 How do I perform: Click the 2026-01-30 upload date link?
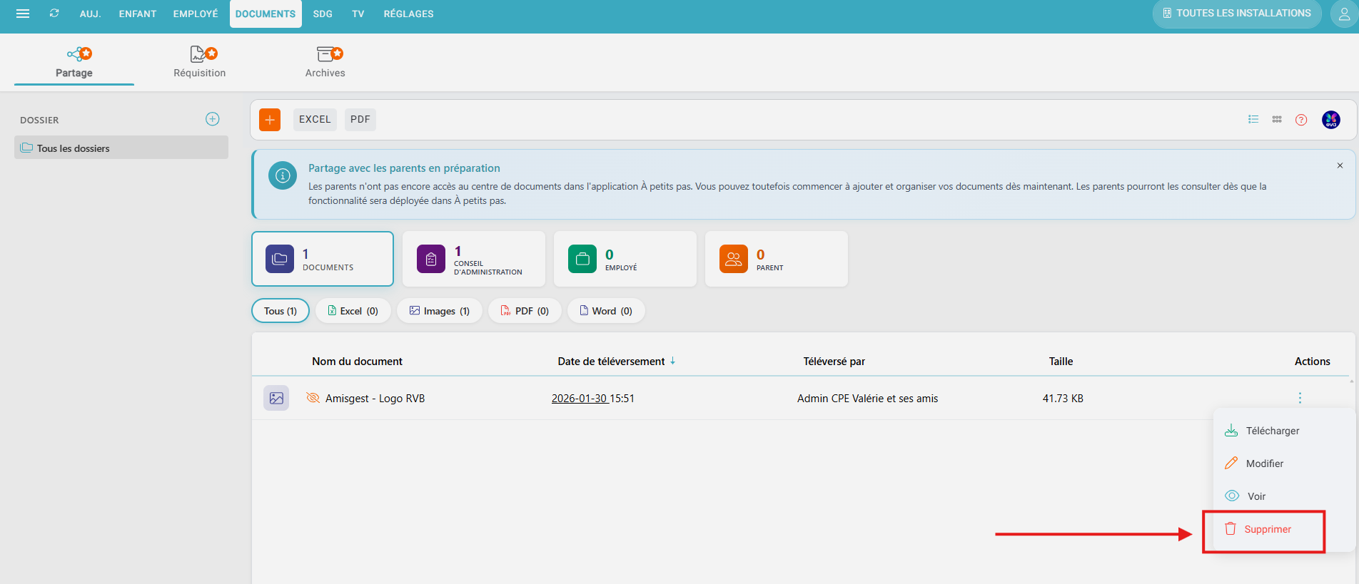[579, 399]
